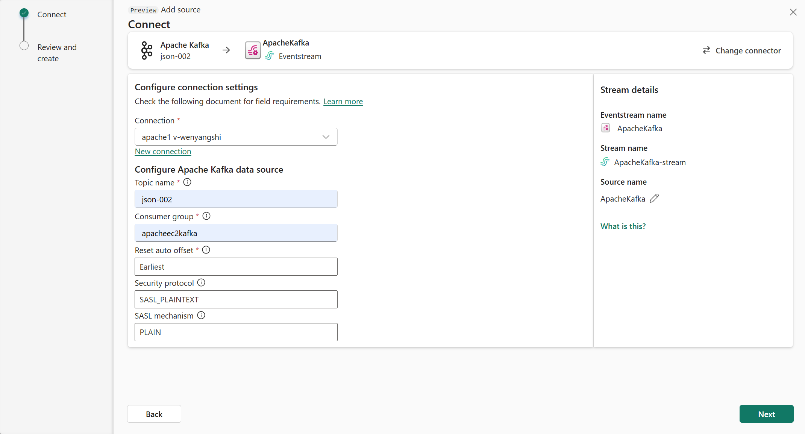Click the Apache Kafka source logo icon
The height and width of the screenshot is (434, 805).
(x=147, y=50)
